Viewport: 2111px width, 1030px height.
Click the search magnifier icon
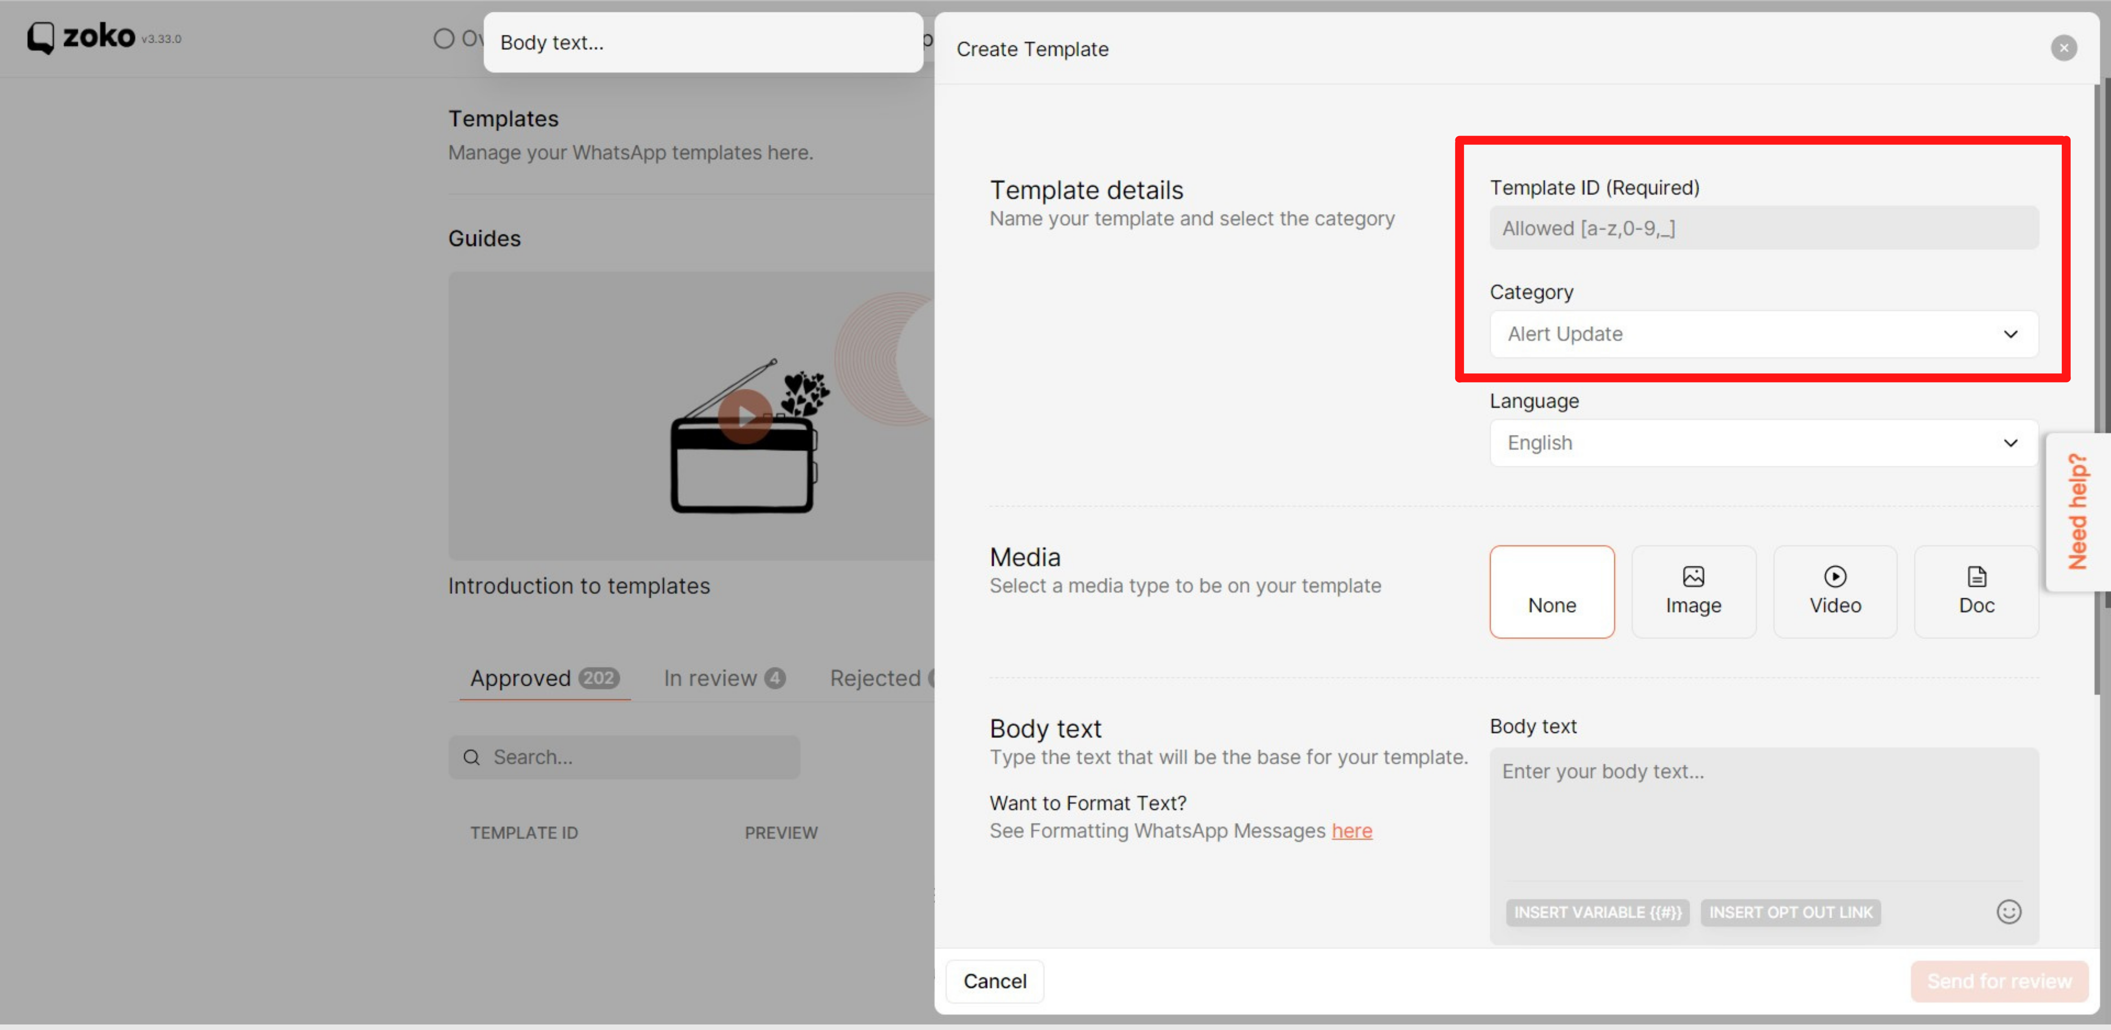[471, 757]
